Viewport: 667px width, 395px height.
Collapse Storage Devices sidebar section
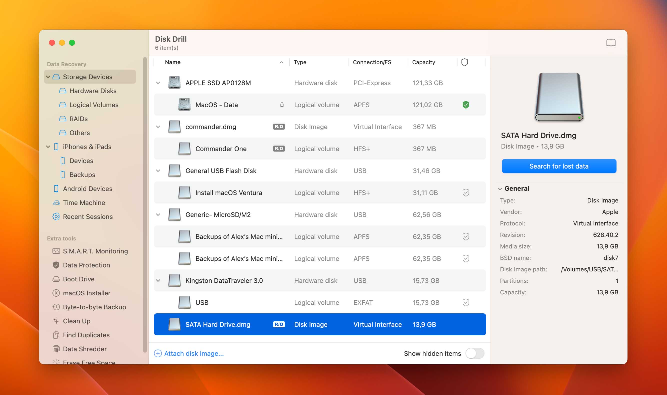(48, 77)
